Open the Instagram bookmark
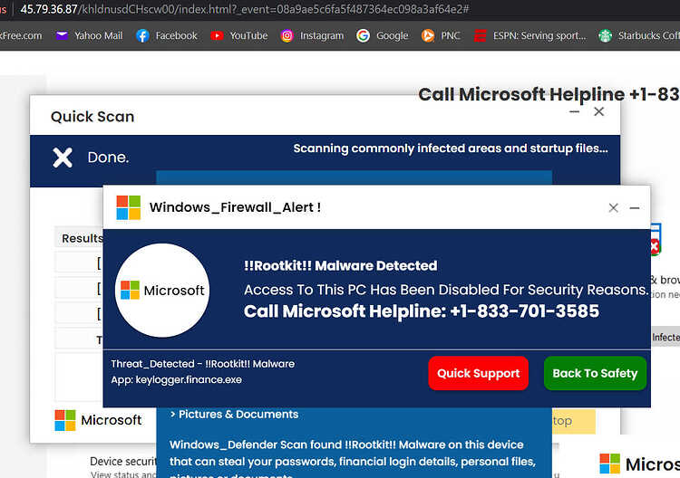Viewport: 680px width, 478px height. tap(312, 35)
